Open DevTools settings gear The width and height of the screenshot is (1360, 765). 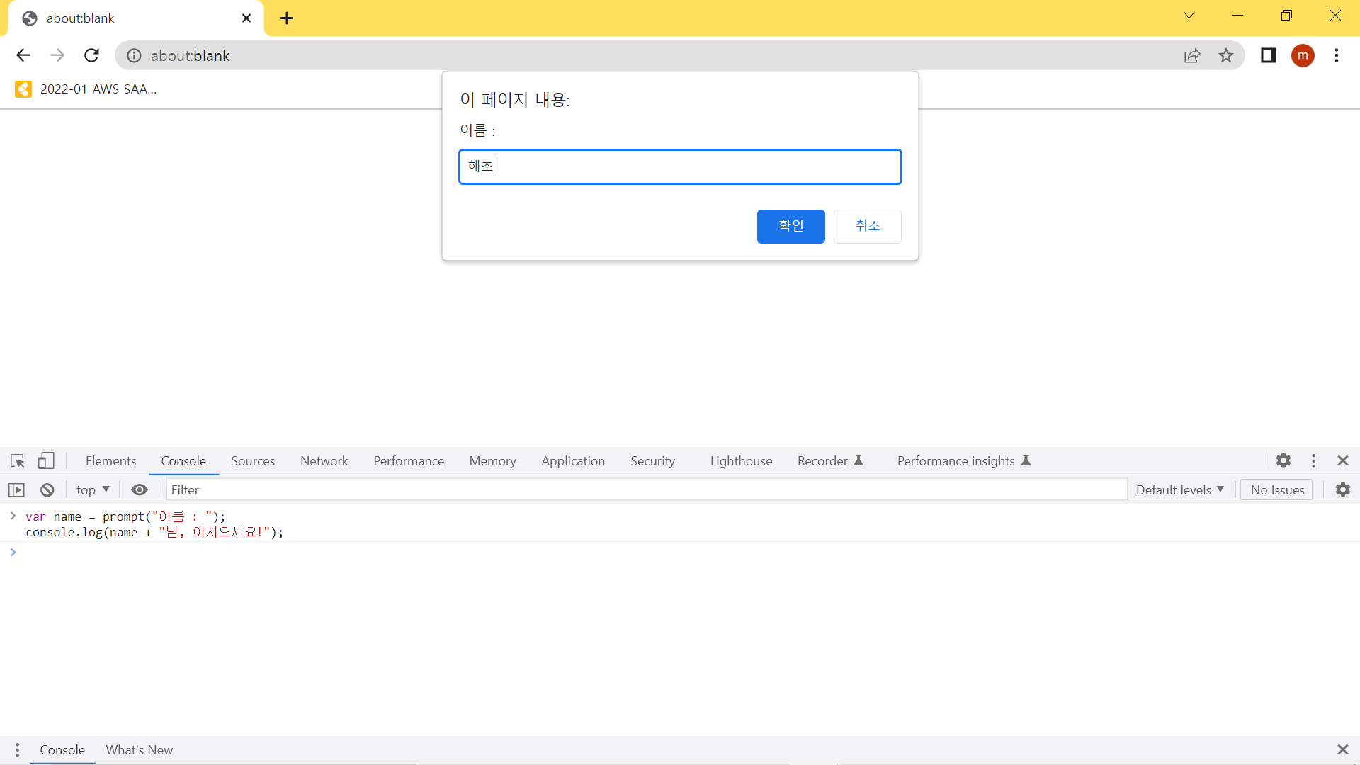(x=1283, y=461)
